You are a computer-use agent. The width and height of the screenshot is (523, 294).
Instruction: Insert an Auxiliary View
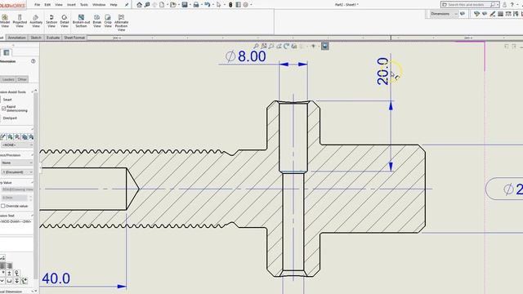tap(36, 20)
